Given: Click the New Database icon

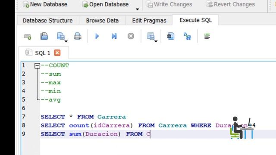Looking at the screenshot, I should (26, 4).
